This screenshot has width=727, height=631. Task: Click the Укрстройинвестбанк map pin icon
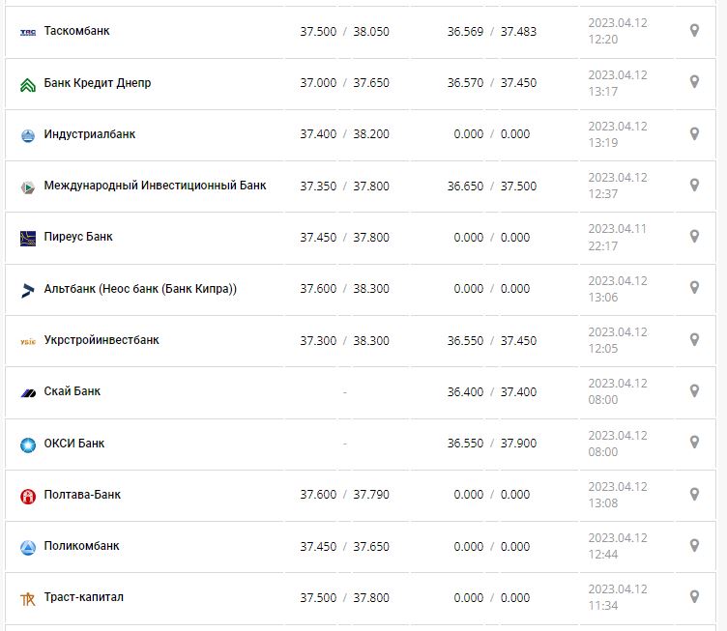[694, 339]
